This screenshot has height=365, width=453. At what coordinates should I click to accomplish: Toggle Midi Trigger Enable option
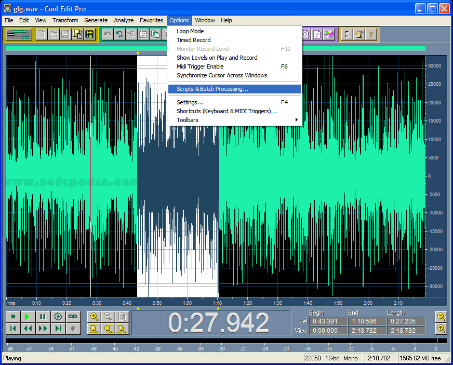coord(234,66)
